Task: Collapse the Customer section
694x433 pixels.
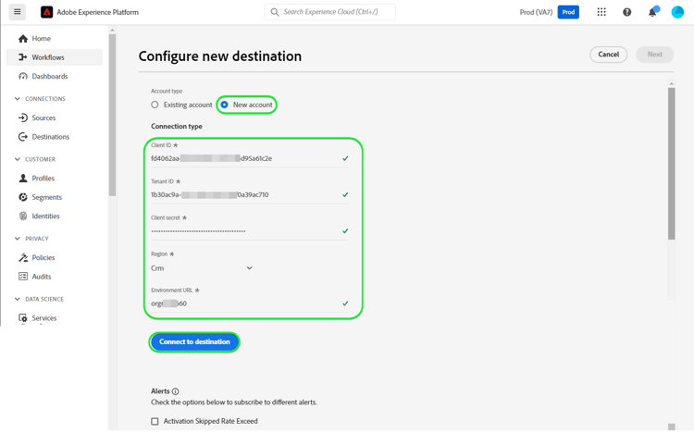Action: click(x=18, y=159)
